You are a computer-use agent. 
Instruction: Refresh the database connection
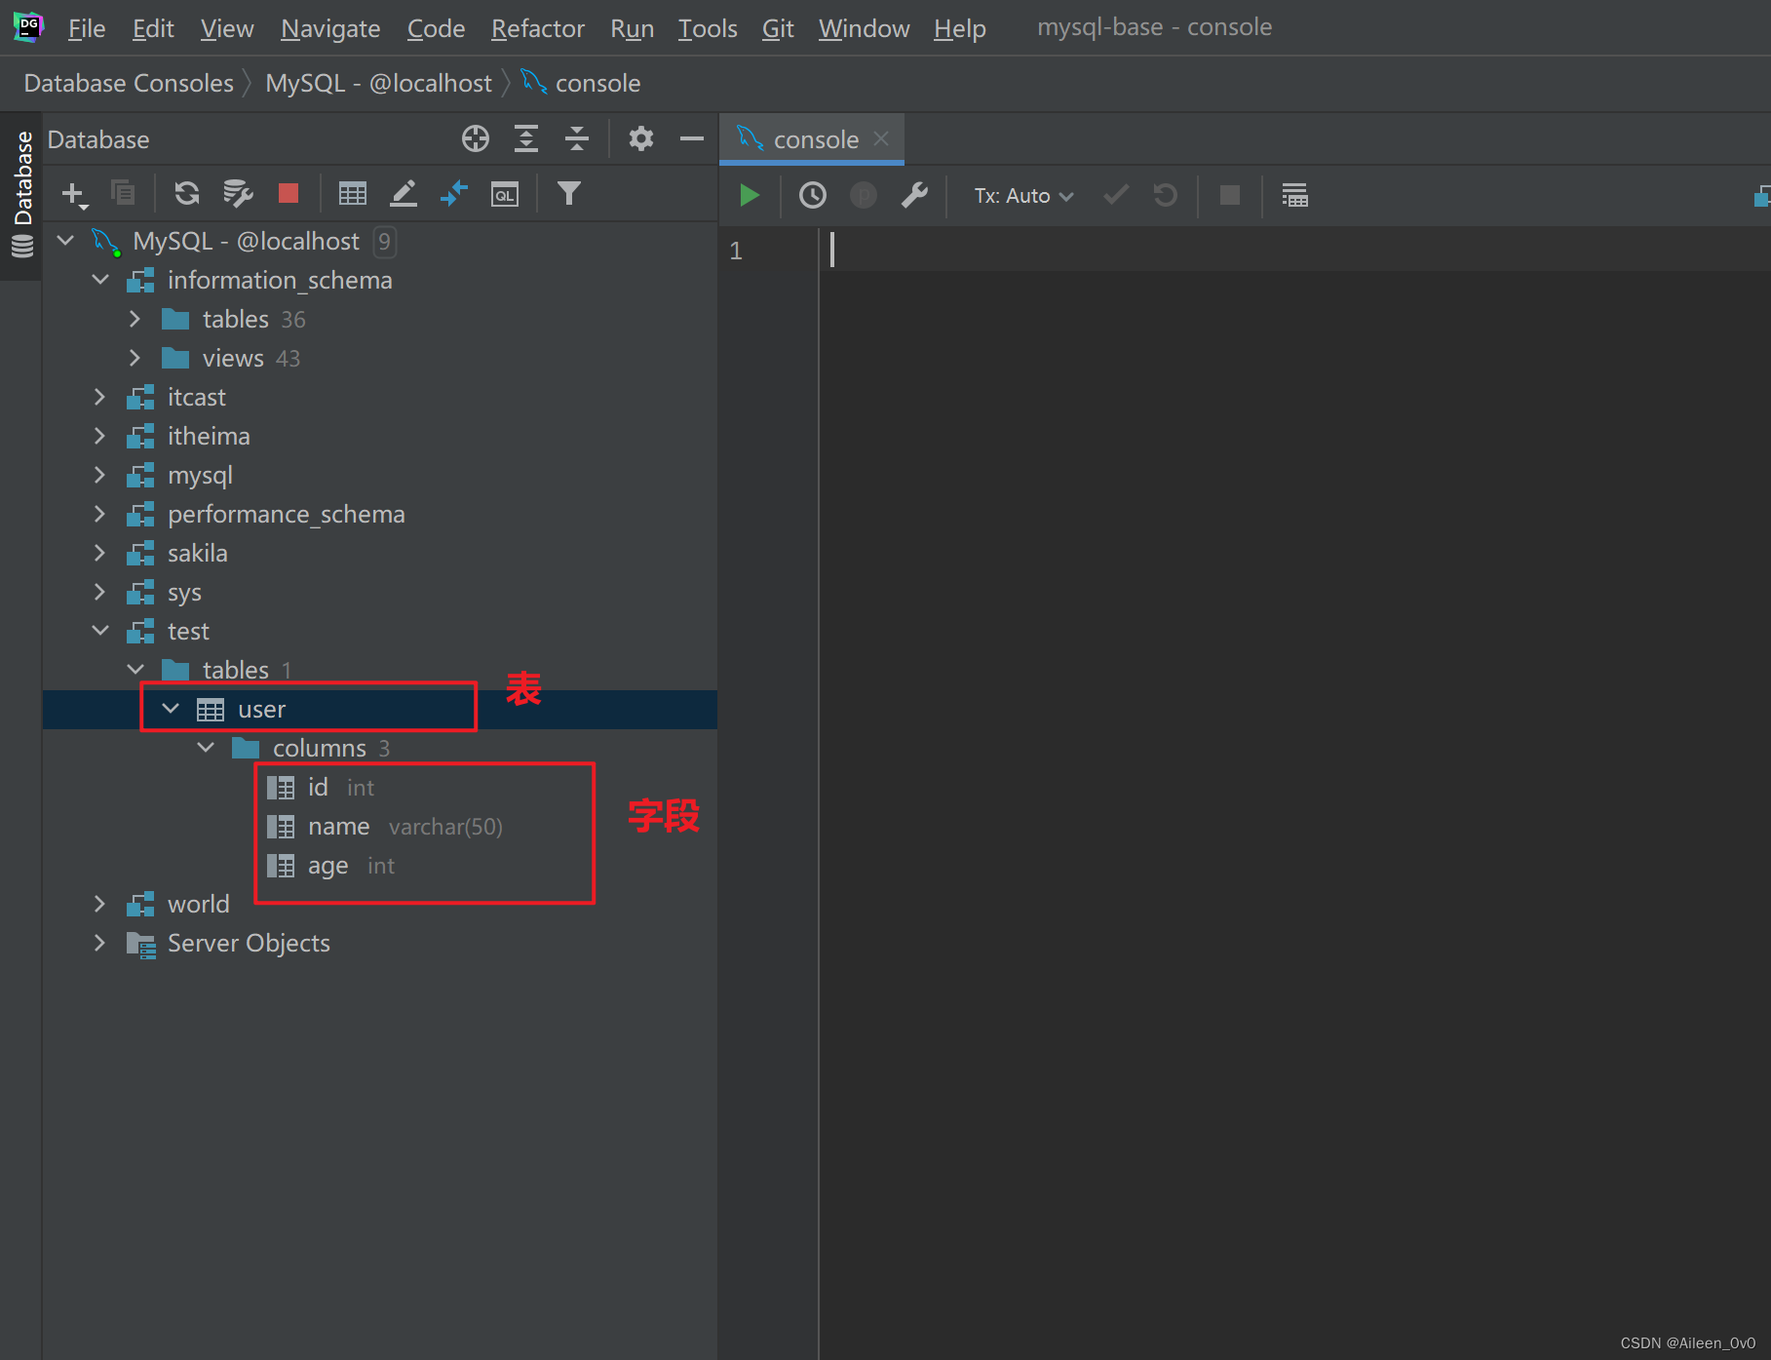click(186, 193)
